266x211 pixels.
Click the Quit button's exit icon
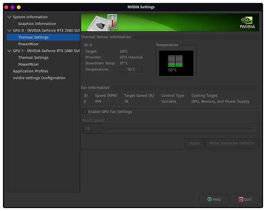click(241, 199)
